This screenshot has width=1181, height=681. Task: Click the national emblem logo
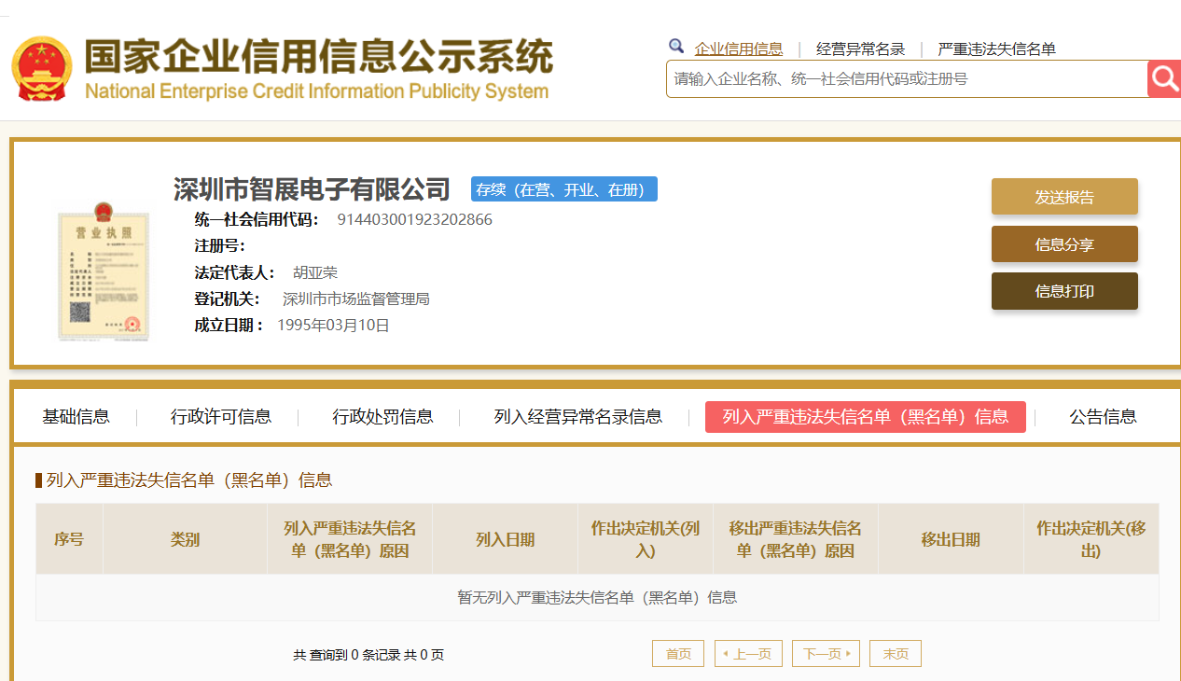41,69
